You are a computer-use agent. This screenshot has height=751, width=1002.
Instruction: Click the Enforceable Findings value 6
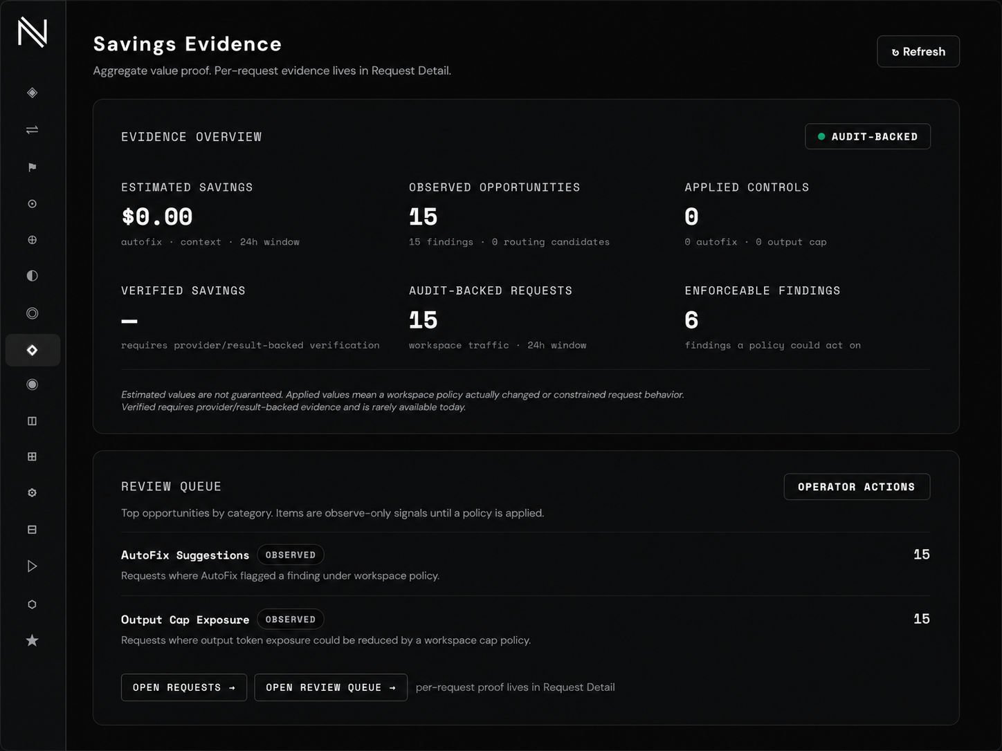click(691, 320)
